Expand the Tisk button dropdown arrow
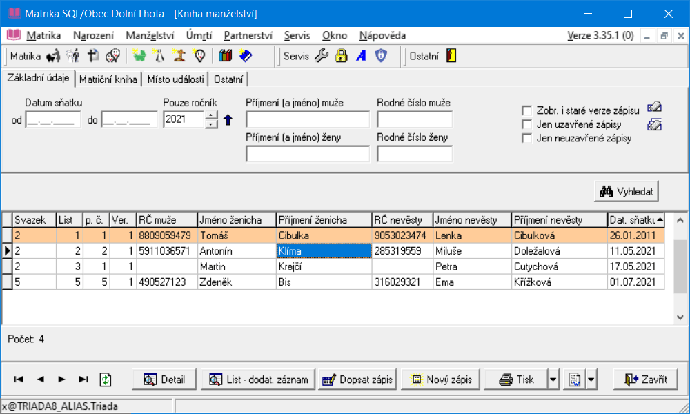The image size is (690, 414). click(552, 379)
